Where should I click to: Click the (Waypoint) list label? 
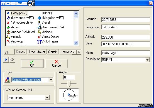click(x=19, y=13)
